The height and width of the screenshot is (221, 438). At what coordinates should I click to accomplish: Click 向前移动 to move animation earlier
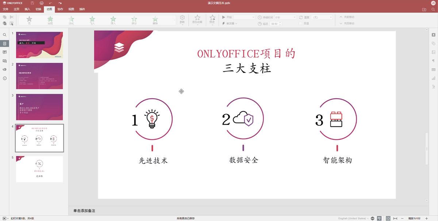pyautogui.click(x=347, y=16)
